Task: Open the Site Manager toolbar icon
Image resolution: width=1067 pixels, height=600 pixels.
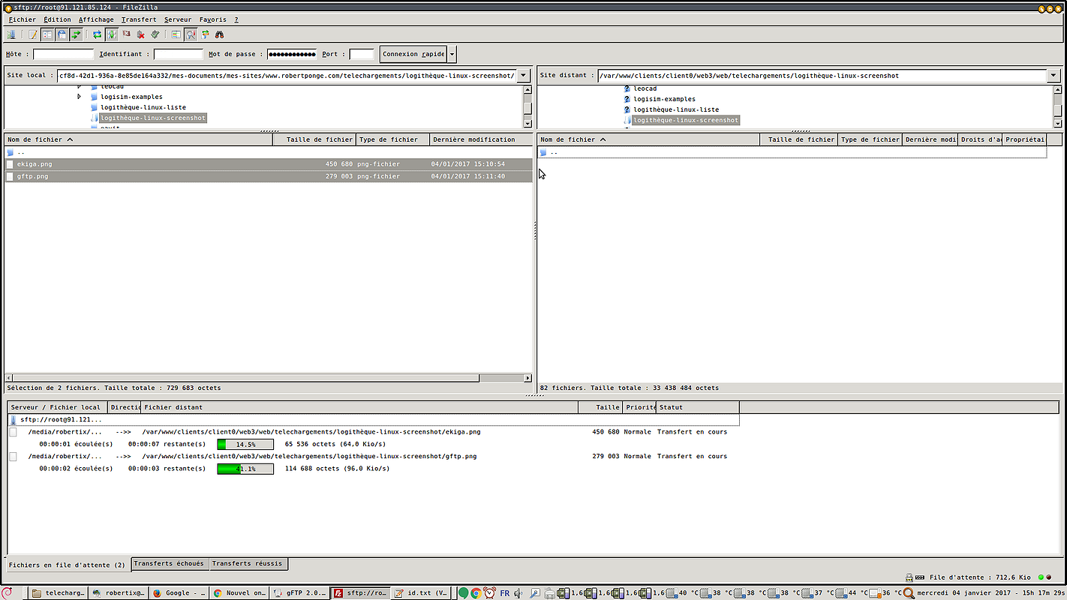Action: coord(11,34)
